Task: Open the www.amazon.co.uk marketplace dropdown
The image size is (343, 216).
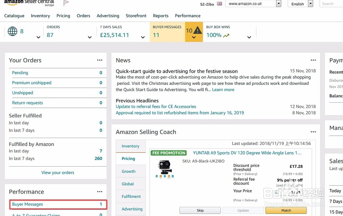Action: (x=278, y=3)
